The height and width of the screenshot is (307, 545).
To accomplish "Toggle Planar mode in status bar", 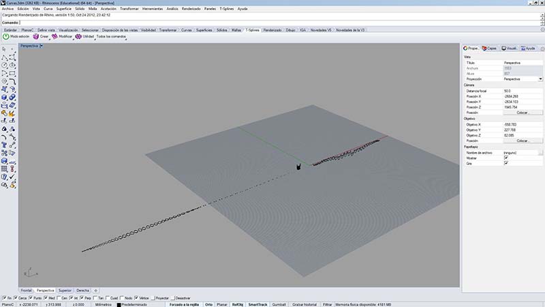I will [x=222, y=304].
